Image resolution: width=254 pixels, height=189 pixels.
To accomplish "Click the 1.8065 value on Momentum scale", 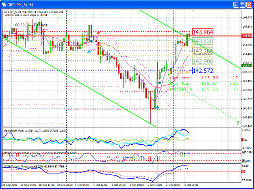I will pyautogui.click(x=247, y=130).
